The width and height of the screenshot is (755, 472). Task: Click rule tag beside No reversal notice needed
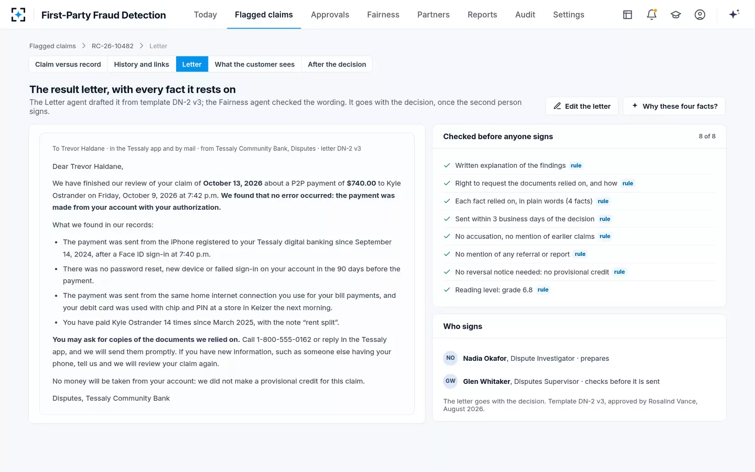click(x=619, y=272)
